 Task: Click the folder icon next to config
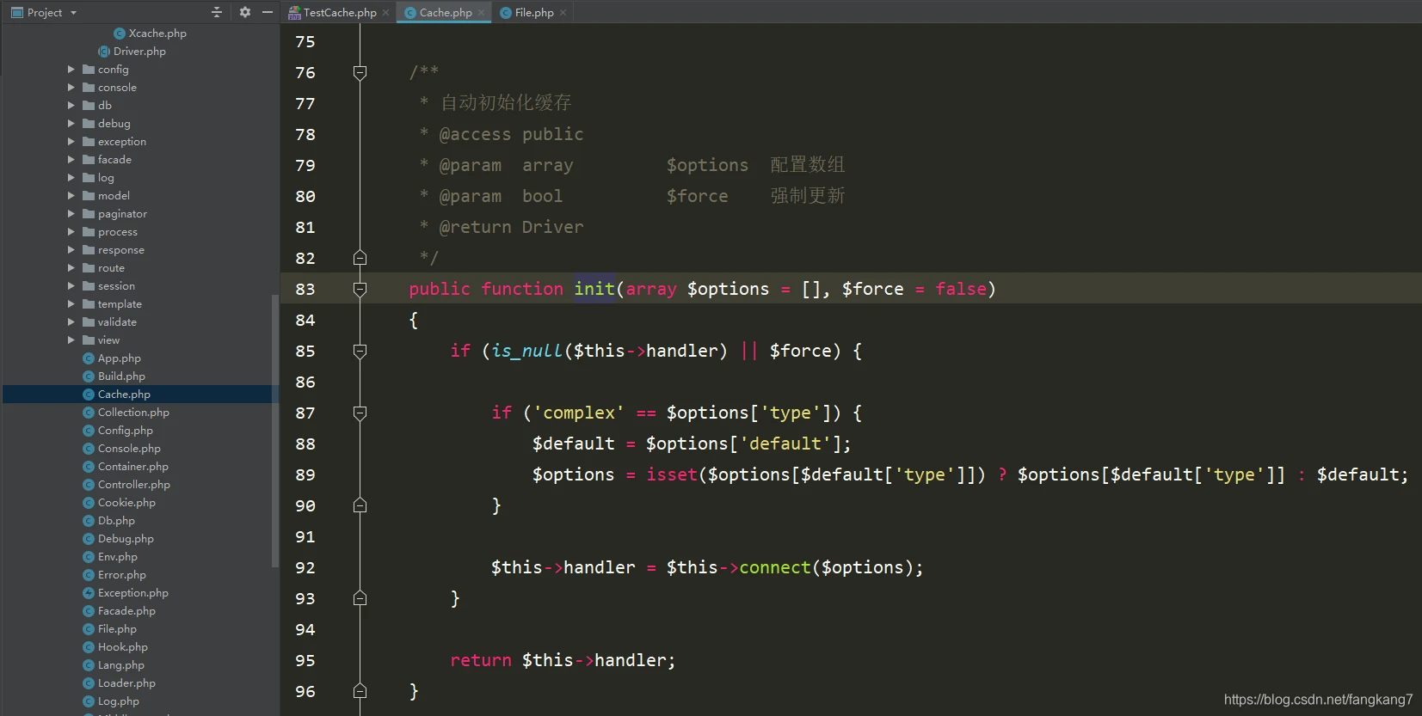point(89,70)
